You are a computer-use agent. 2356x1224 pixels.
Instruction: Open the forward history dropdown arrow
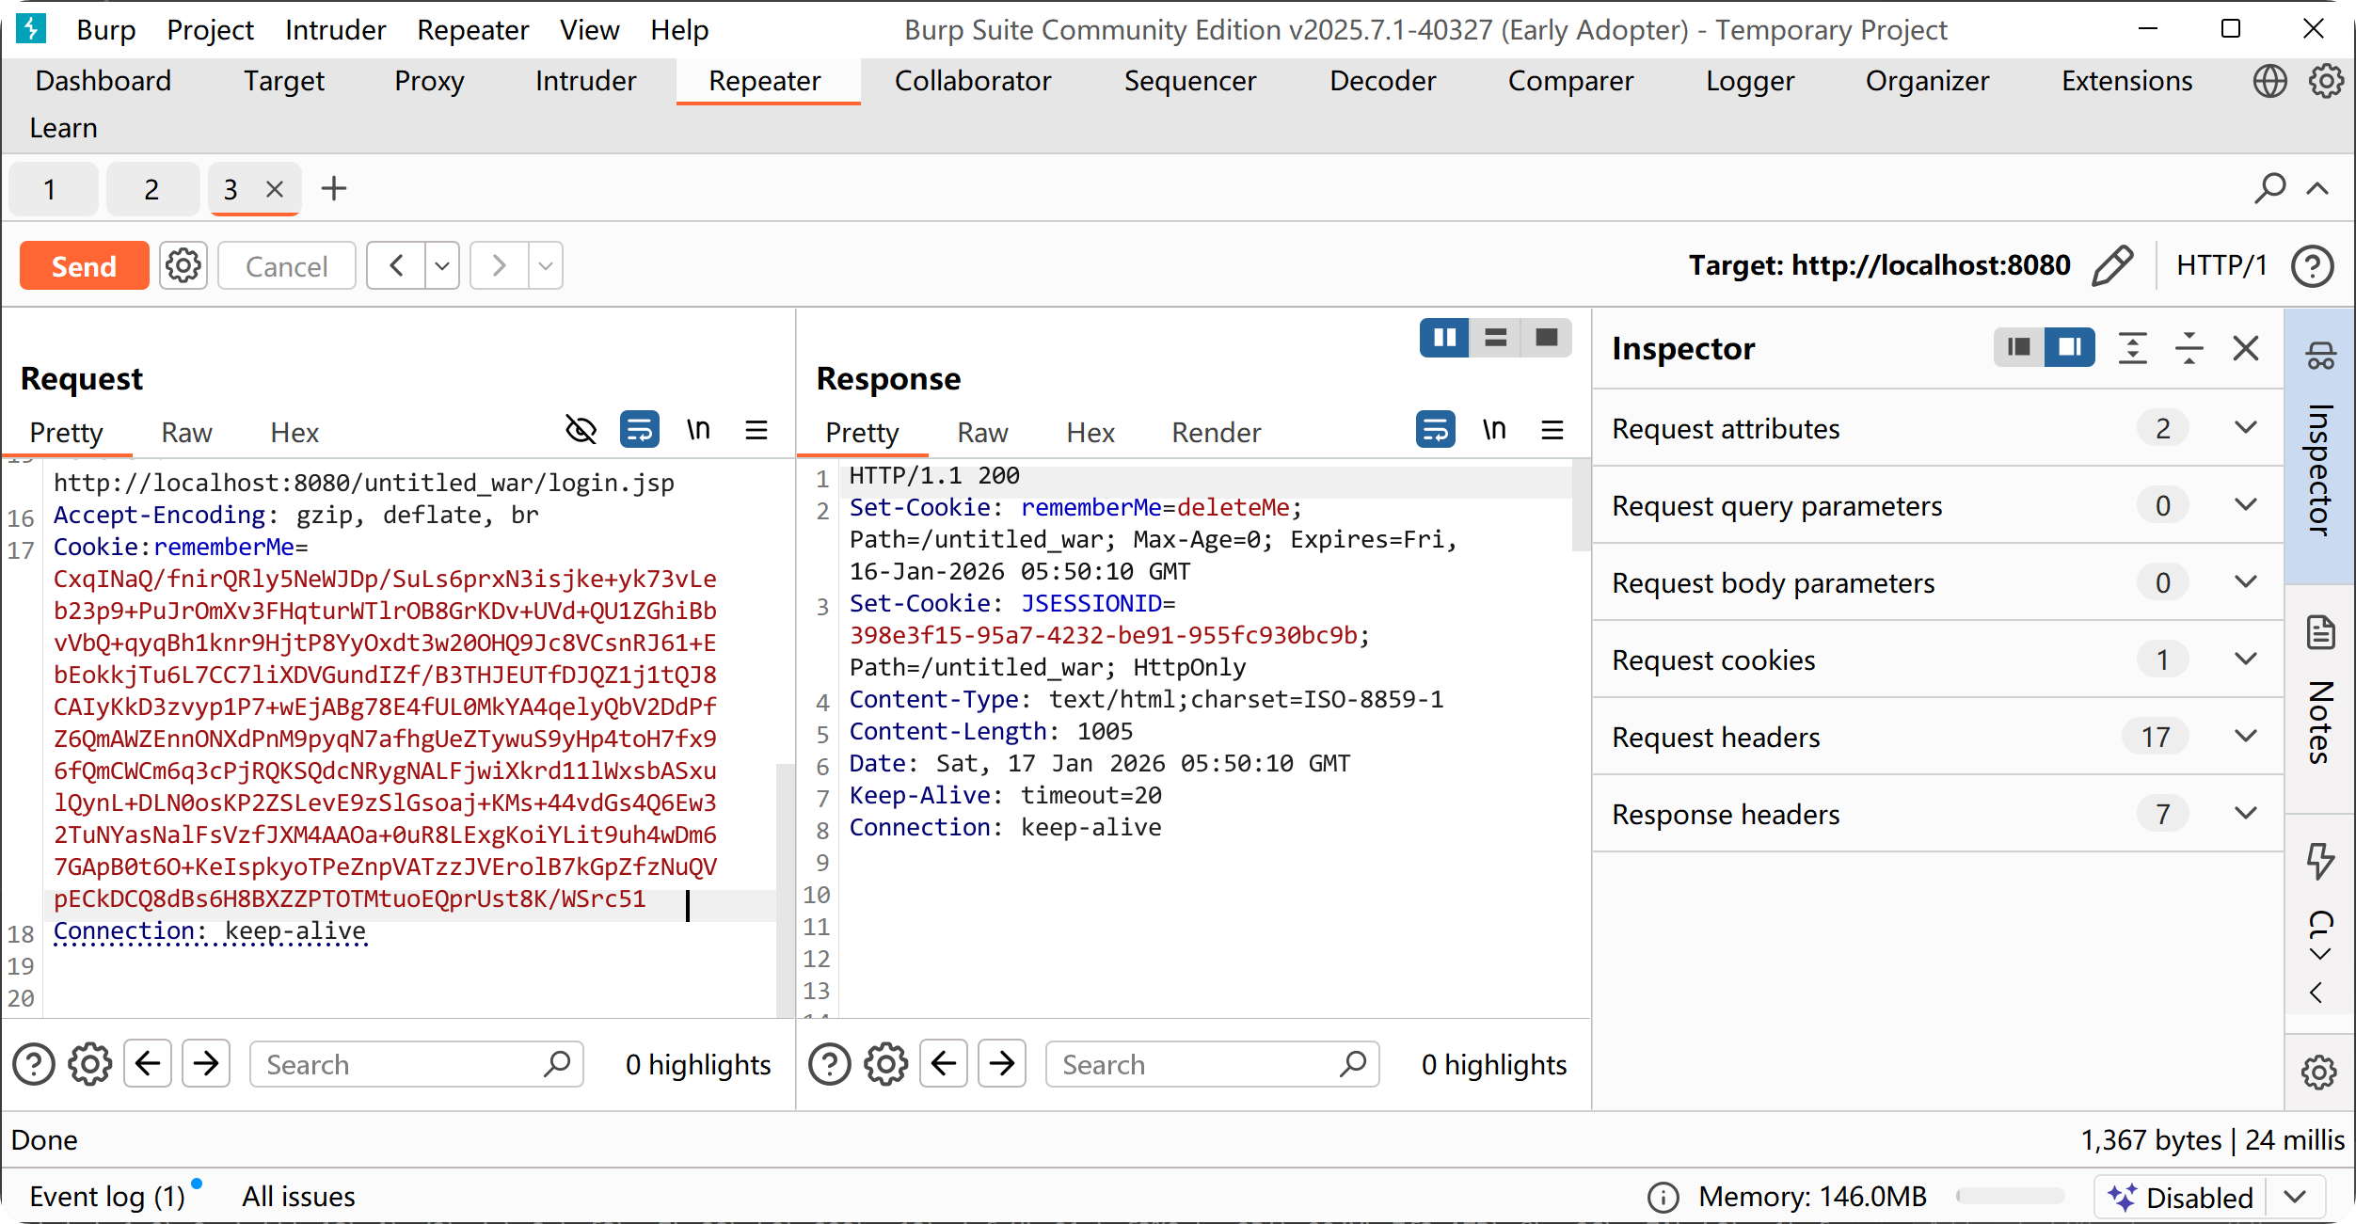coord(546,266)
